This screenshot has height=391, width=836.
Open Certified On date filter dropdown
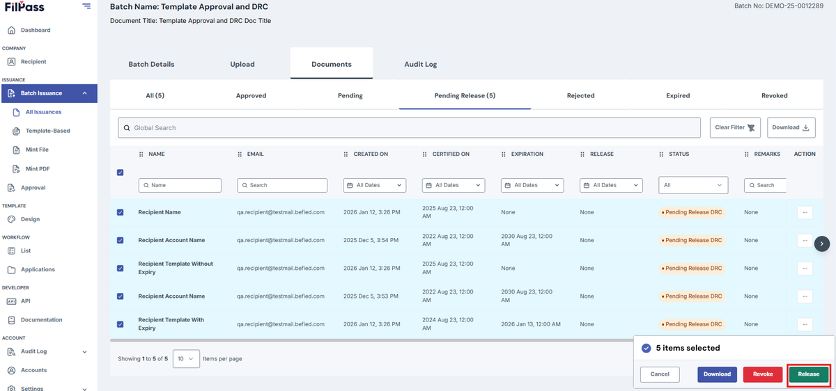pos(454,185)
